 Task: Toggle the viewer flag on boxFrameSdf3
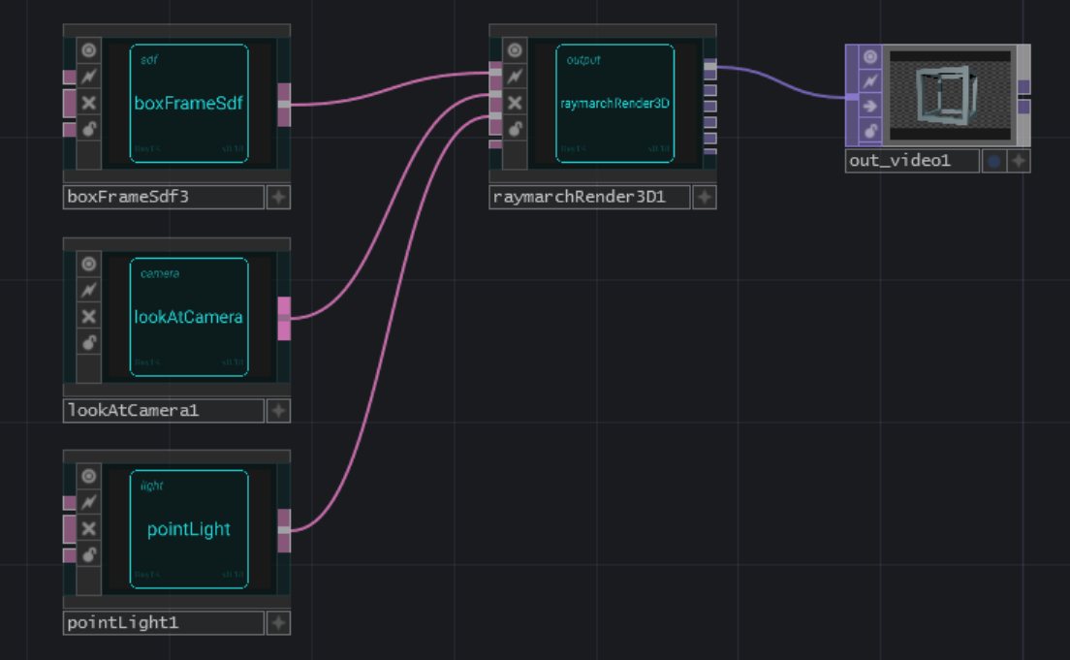click(x=89, y=50)
